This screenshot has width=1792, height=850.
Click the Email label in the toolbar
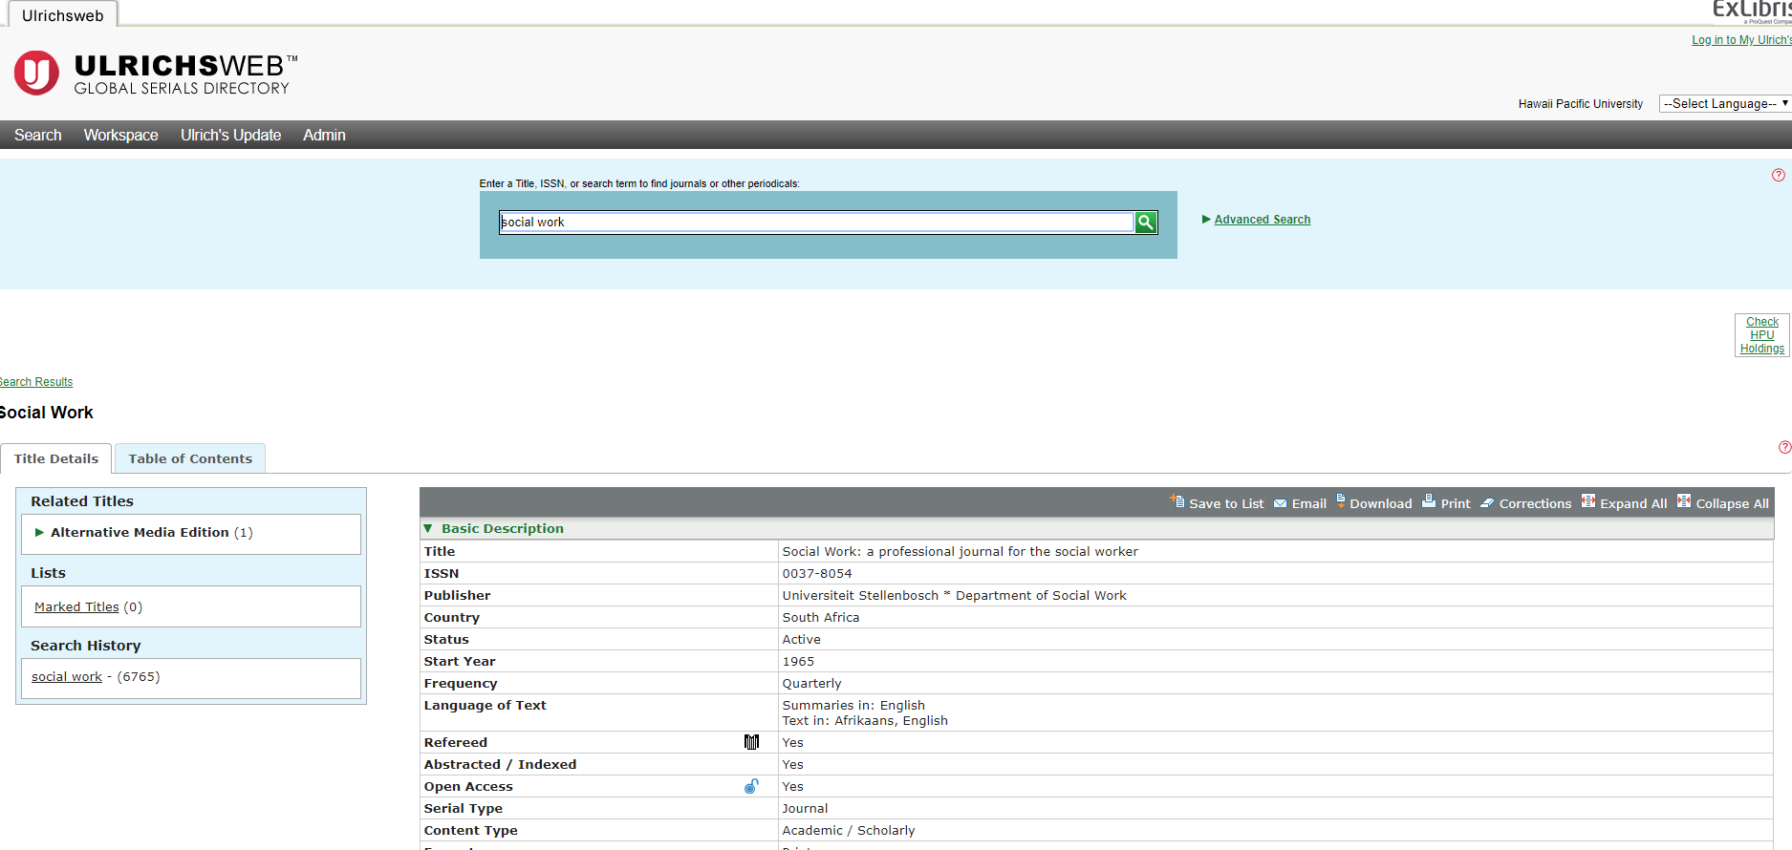pyautogui.click(x=1309, y=503)
